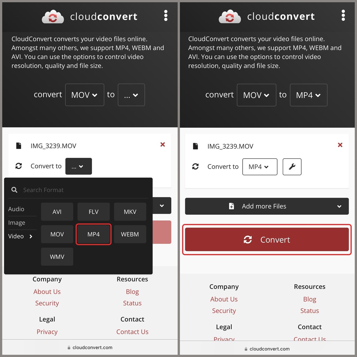
Task: Expand partially hidden dark dropdown chevron behind popup
Action: 162,206
